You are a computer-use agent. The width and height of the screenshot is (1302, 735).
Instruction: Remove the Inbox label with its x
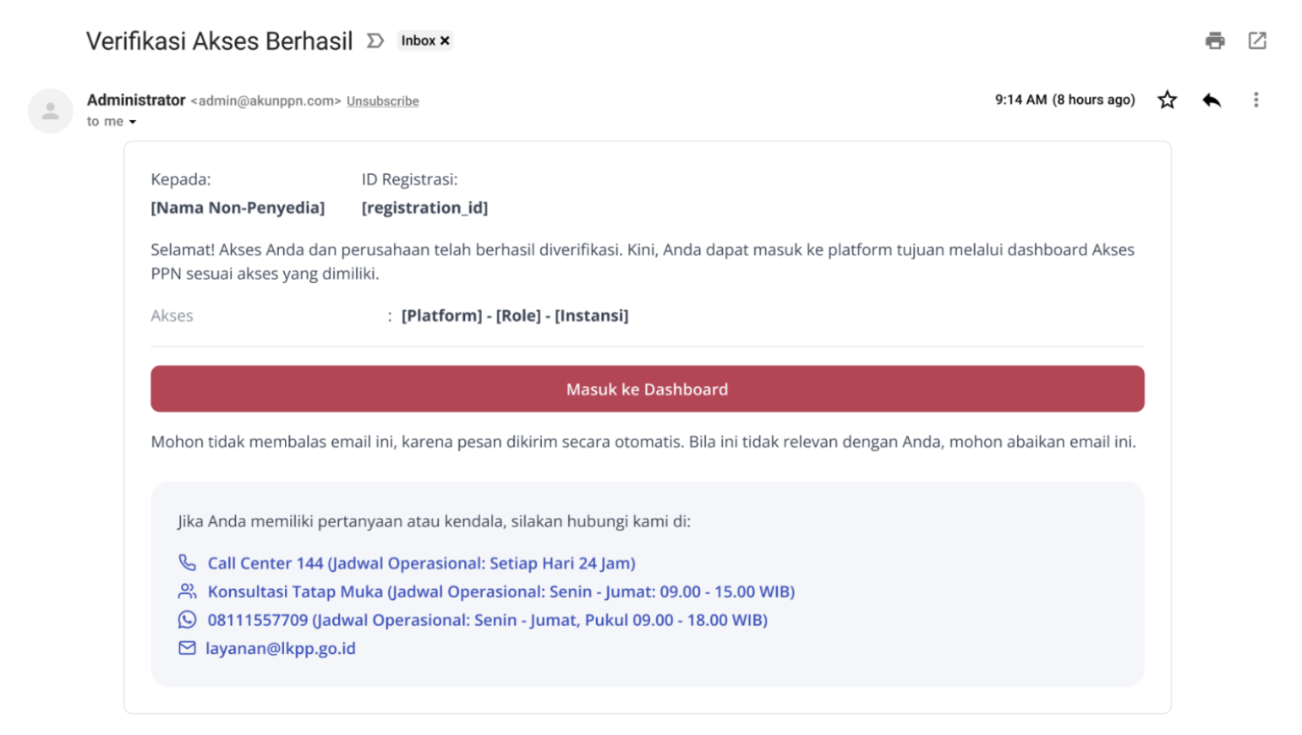click(x=445, y=41)
